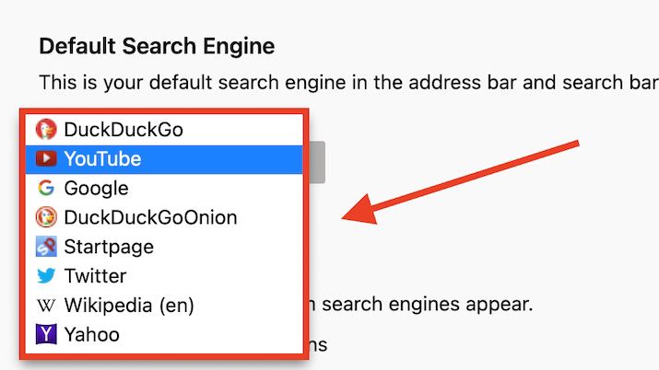The image size is (659, 370).
Task: Click the Wikipedia W icon
Action: click(x=45, y=305)
